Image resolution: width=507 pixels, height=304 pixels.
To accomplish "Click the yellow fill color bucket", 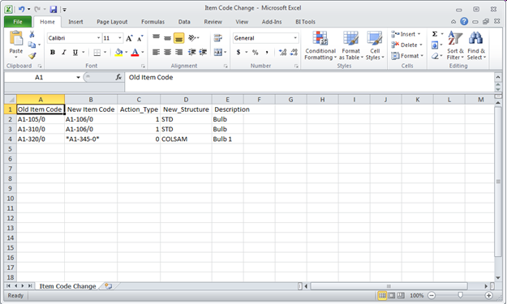I will click(x=118, y=52).
